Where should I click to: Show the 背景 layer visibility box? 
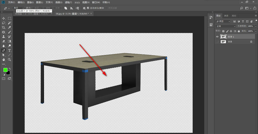(217, 42)
